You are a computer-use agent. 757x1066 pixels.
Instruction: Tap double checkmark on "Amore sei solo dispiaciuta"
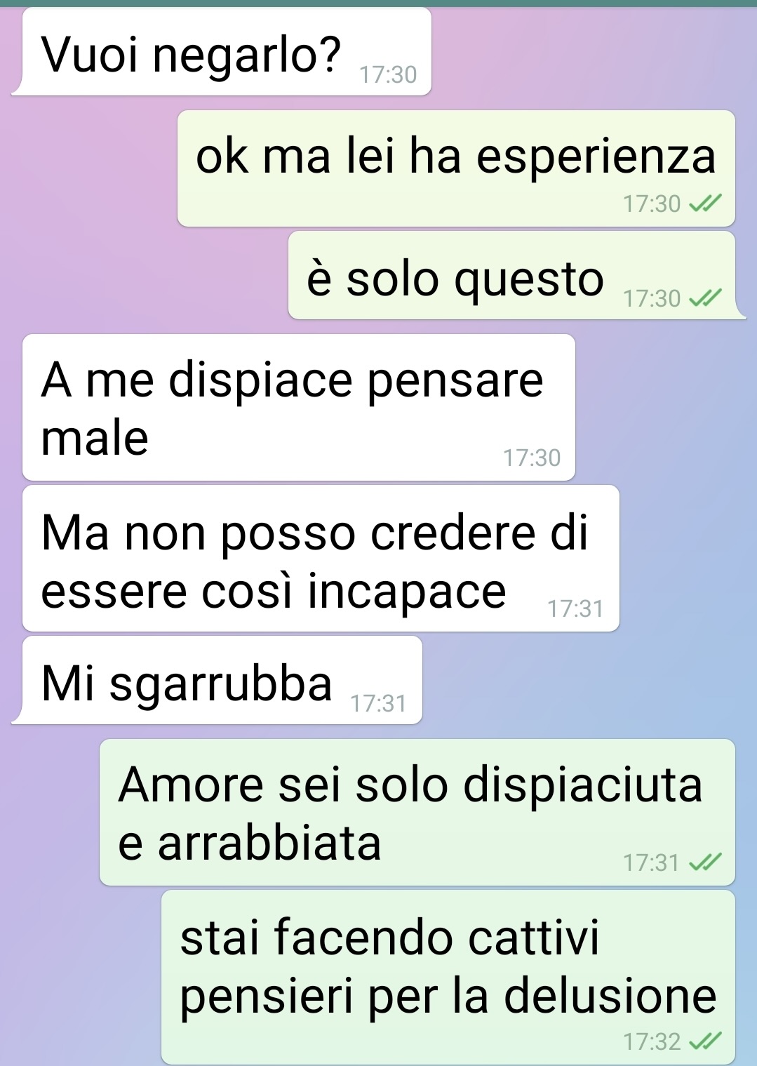[705, 862]
